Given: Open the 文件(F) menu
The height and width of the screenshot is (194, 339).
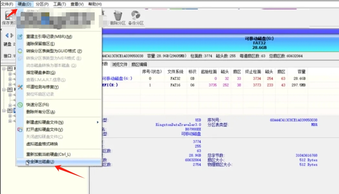Looking at the screenshot, I should pos(7,4).
